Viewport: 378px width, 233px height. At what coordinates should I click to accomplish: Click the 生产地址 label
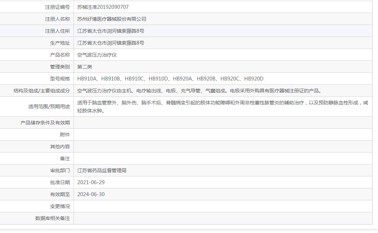(60, 43)
